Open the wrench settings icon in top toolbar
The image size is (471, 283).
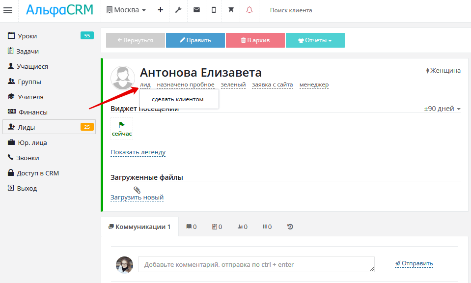pyautogui.click(x=178, y=10)
